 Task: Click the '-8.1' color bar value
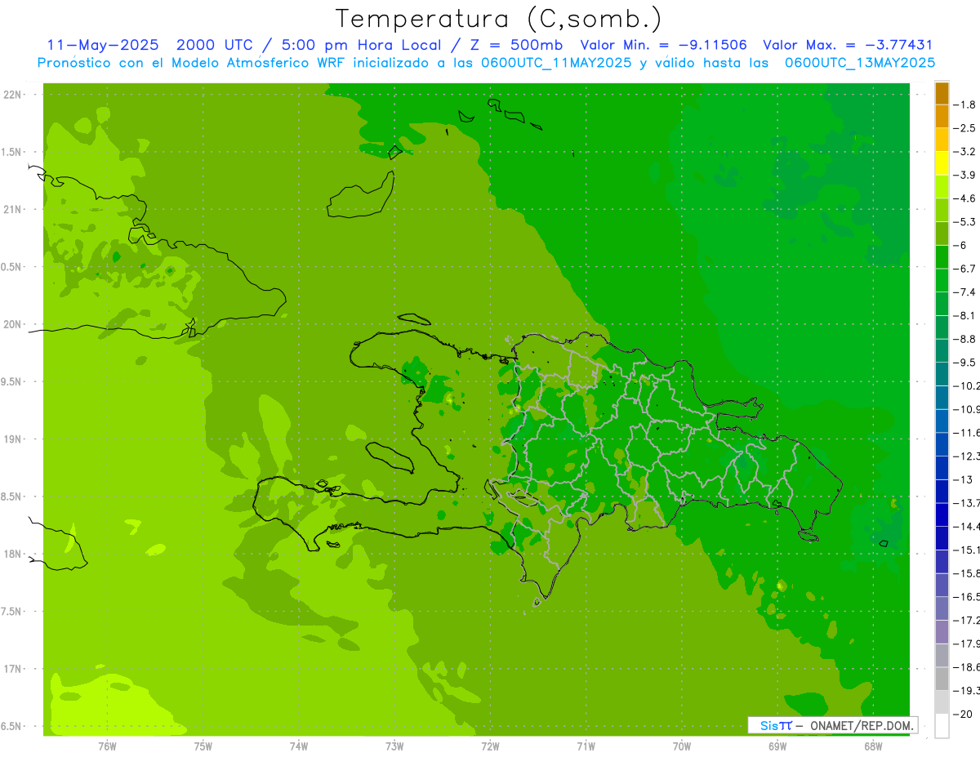click(964, 315)
